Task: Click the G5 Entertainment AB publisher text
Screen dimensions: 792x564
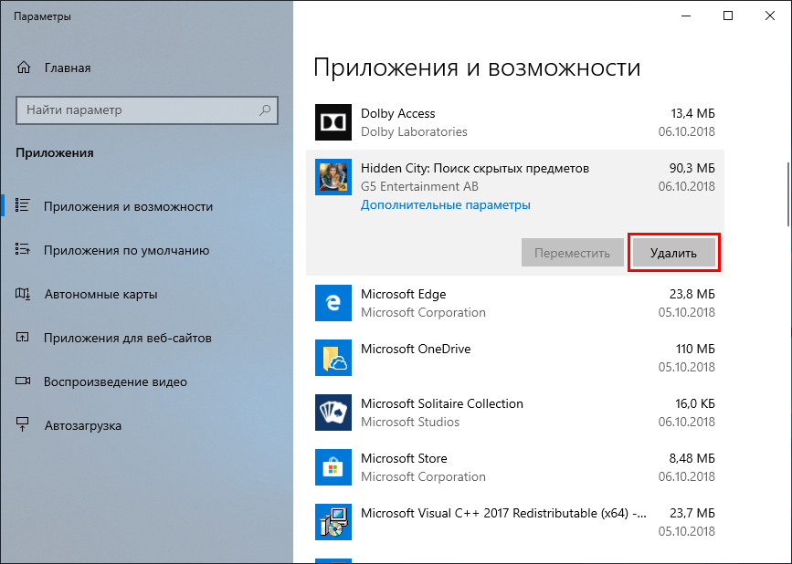Action: click(419, 187)
